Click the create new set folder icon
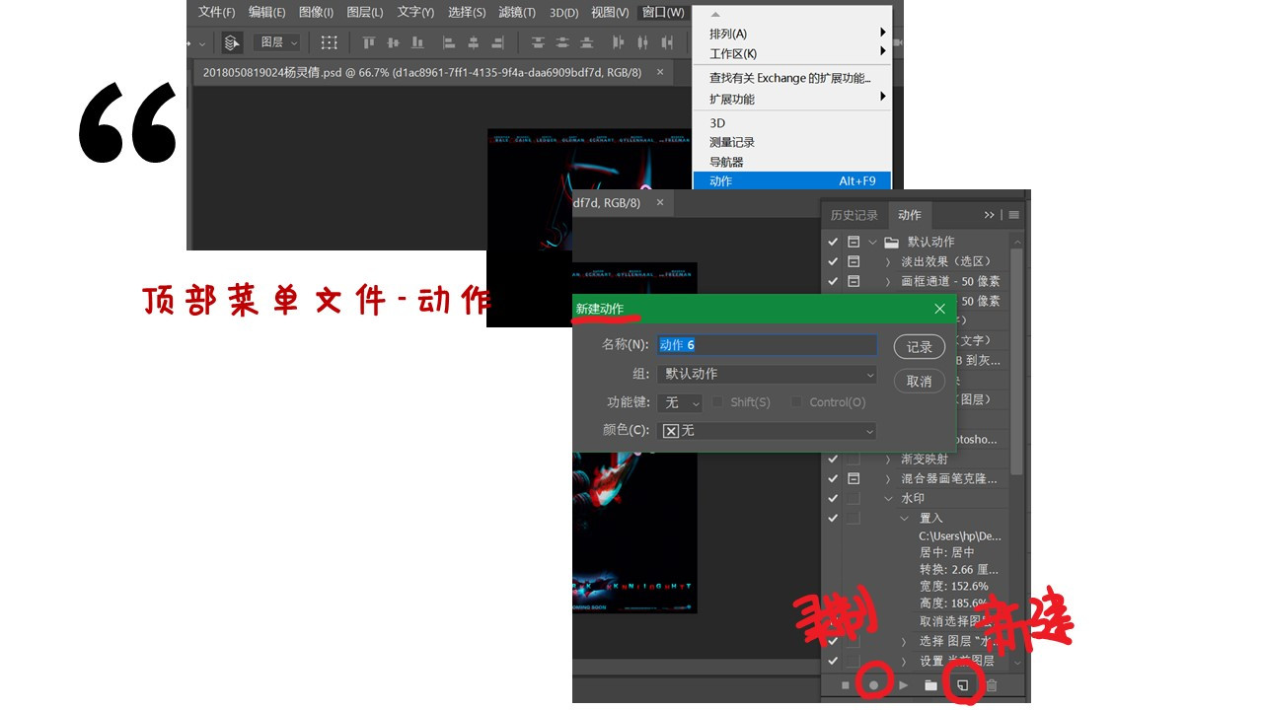This screenshot has height=710, width=1263. click(930, 685)
